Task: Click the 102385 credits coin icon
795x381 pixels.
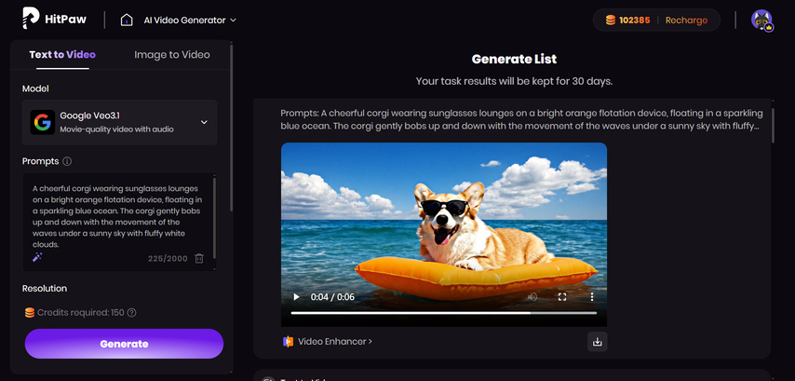Action: (x=611, y=20)
